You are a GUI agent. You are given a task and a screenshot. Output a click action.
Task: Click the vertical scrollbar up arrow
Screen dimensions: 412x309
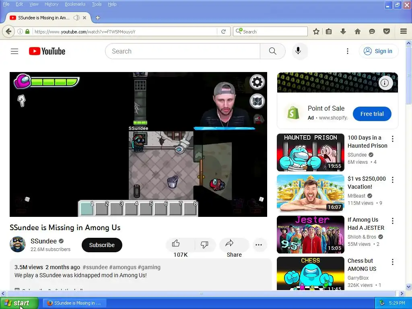[408, 43]
